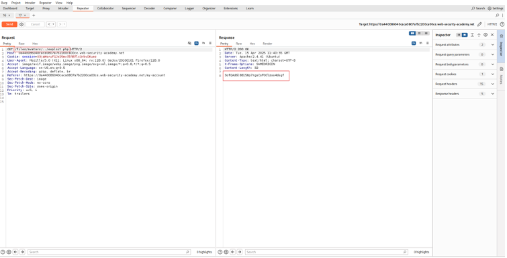The width and height of the screenshot is (507, 258).
Task: Switch to the Collaborator tab
Action: coord(105,9)
